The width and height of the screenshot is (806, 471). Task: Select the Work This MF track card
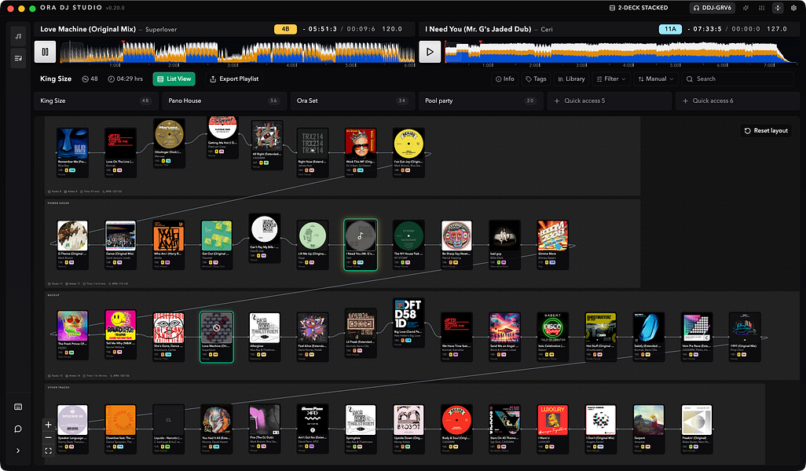[361, 152]
